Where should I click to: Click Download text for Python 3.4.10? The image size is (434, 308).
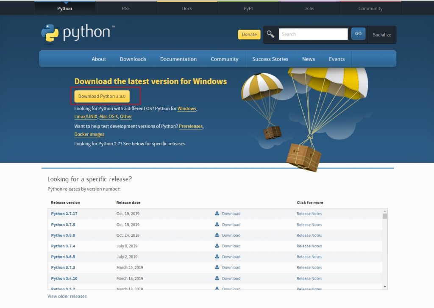click(231, 278)
